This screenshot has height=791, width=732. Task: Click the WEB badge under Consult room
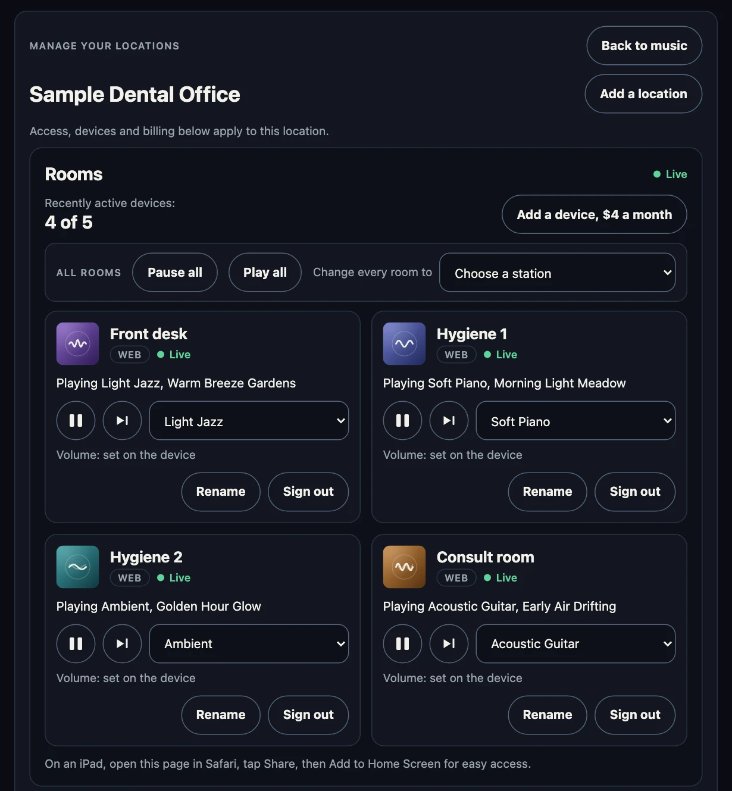[456, 578]
